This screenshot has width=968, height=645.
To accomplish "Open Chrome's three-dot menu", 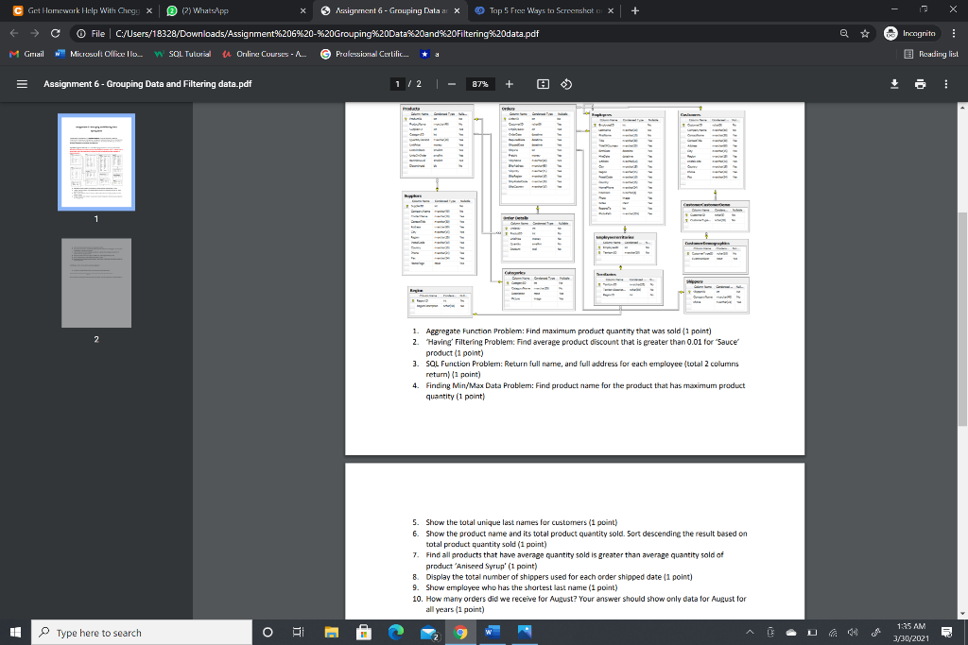I will (954, 33).
